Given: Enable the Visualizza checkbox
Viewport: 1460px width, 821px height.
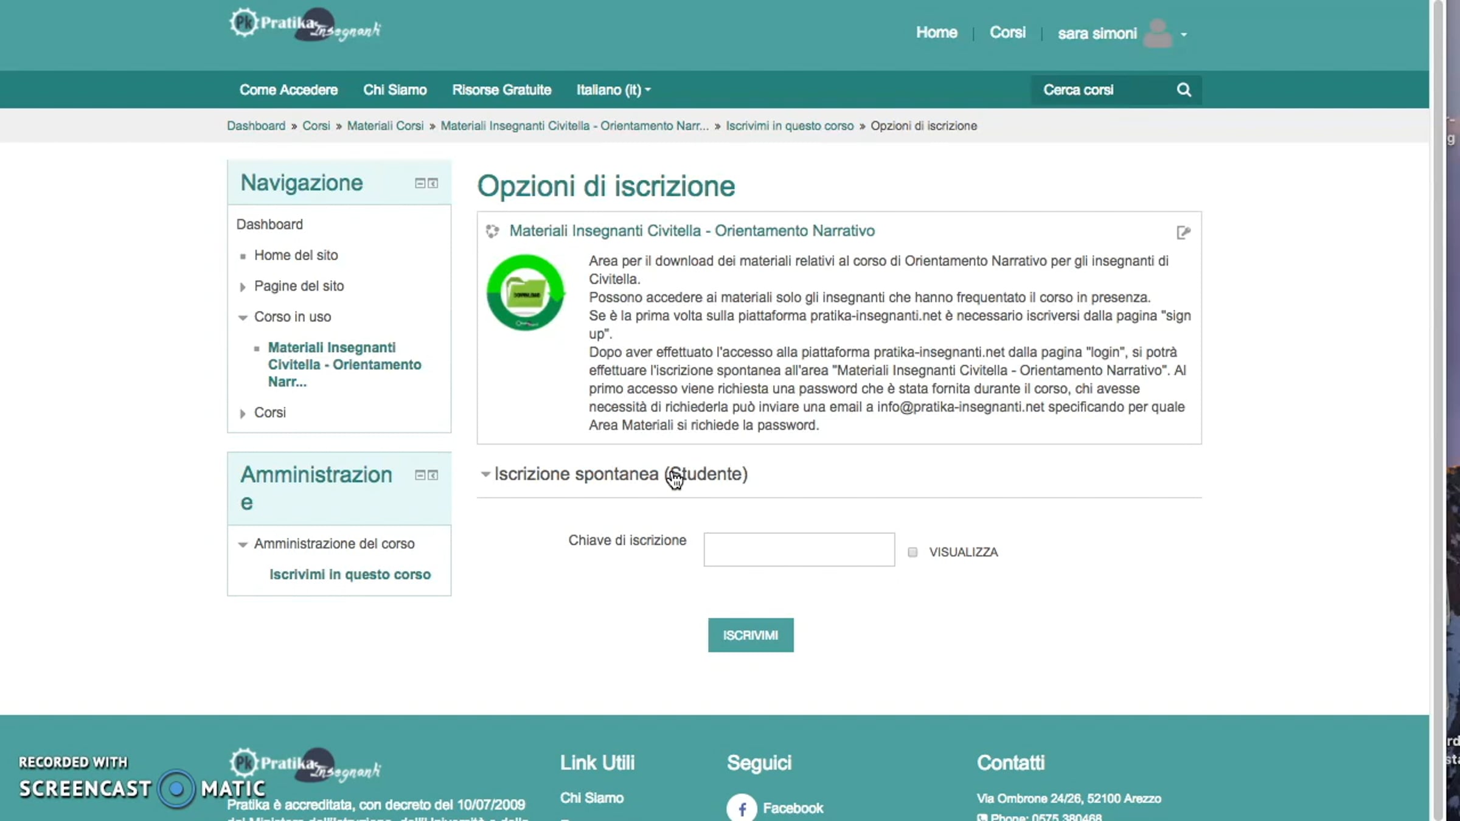Looking at the screenshot, I should coord(912,552).
